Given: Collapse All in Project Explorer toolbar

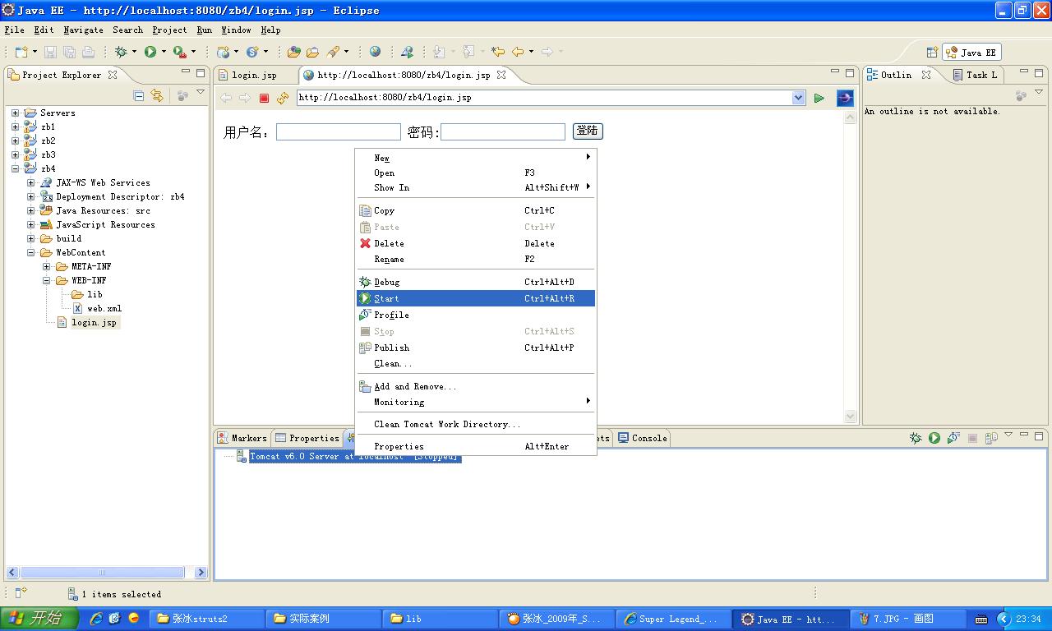Looking at the screenshot, I should [x=138, y=96].
